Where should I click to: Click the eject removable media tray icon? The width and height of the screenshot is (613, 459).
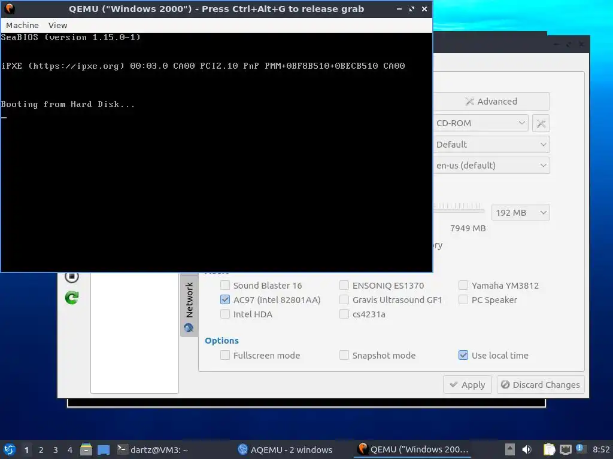click(510, 449)
